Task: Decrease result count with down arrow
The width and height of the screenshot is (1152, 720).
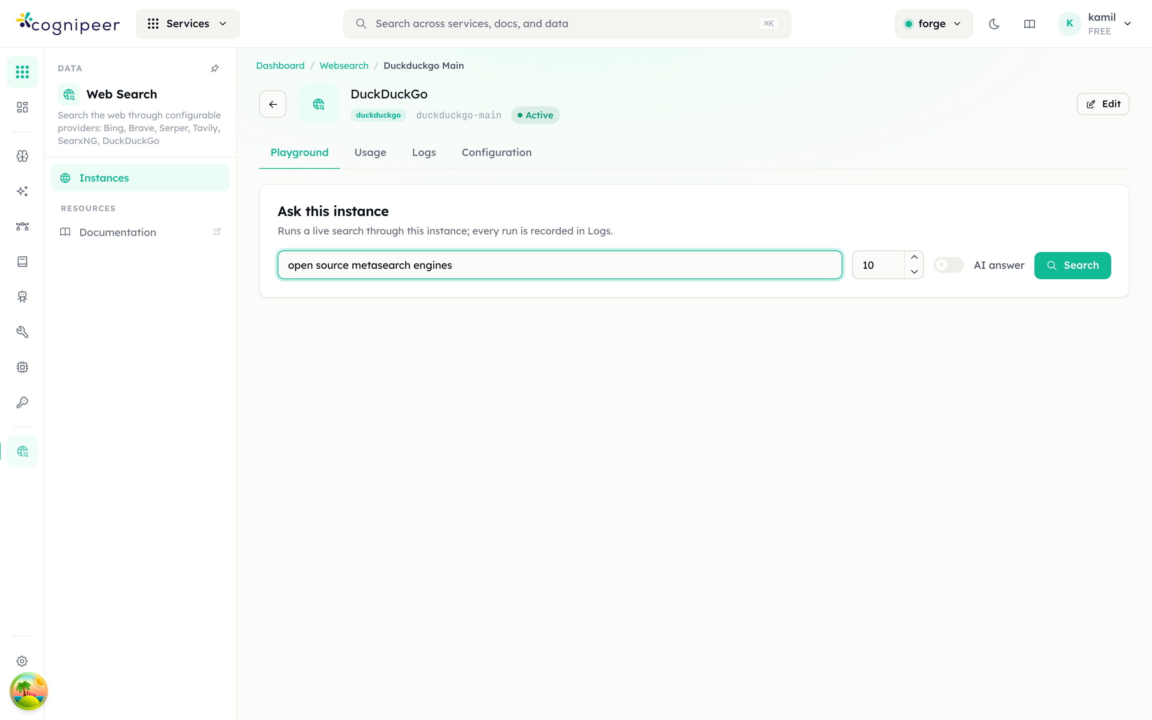Action: [914, 272]
